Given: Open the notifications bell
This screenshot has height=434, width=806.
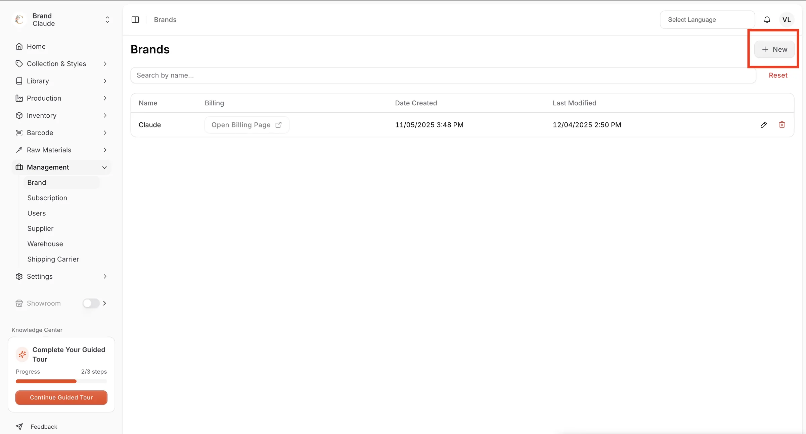Looking at the screenshot, I should [767, 20].
